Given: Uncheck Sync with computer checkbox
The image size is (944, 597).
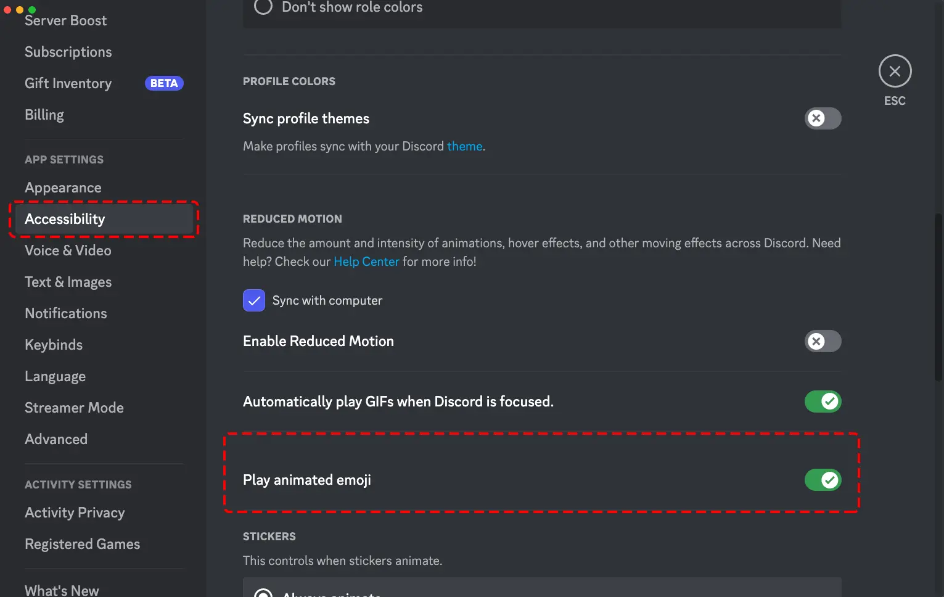Looking at the screenshot, I should [x=254, y=300].
